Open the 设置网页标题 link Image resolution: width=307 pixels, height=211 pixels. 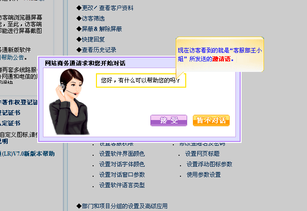point(202,154)
